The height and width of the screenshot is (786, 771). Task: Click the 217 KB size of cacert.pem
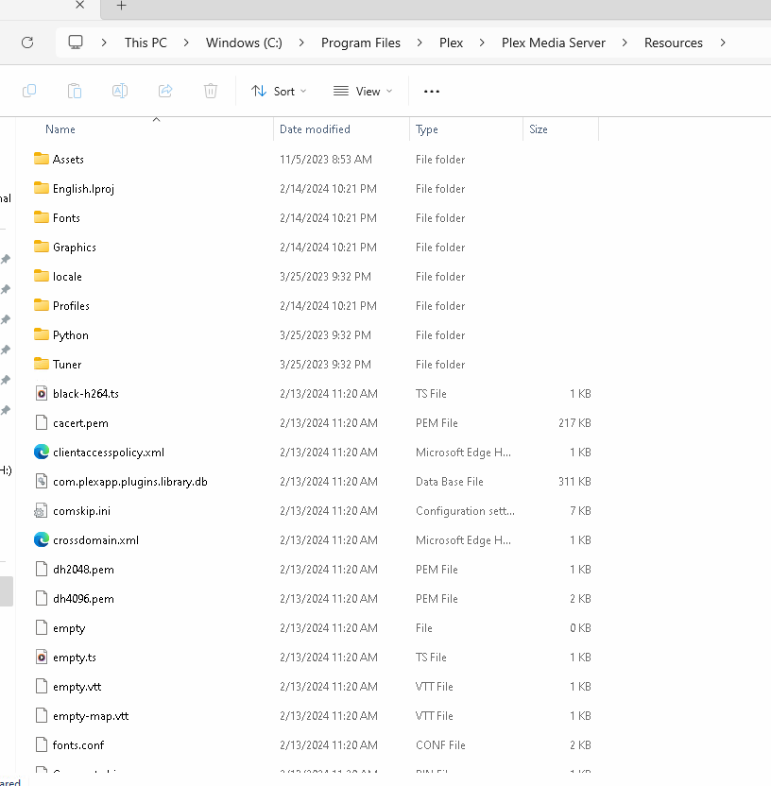574,423
